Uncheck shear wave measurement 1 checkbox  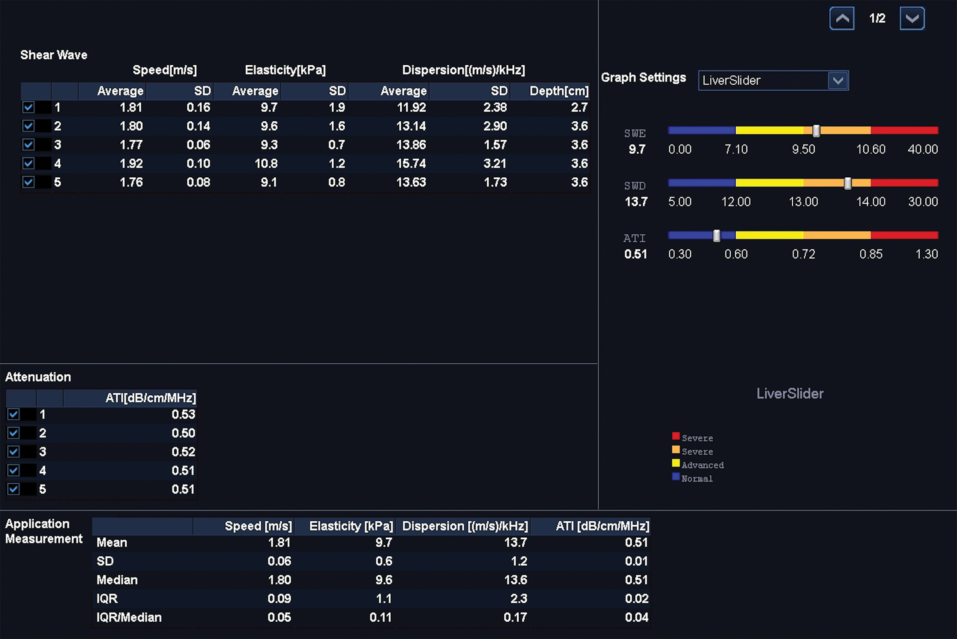[x=28, y=107]
